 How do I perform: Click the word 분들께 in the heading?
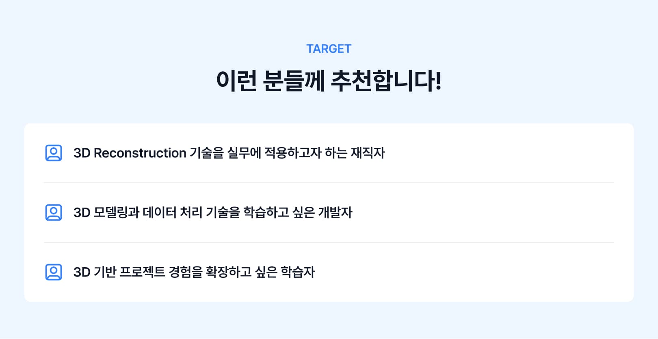[294, 80]
